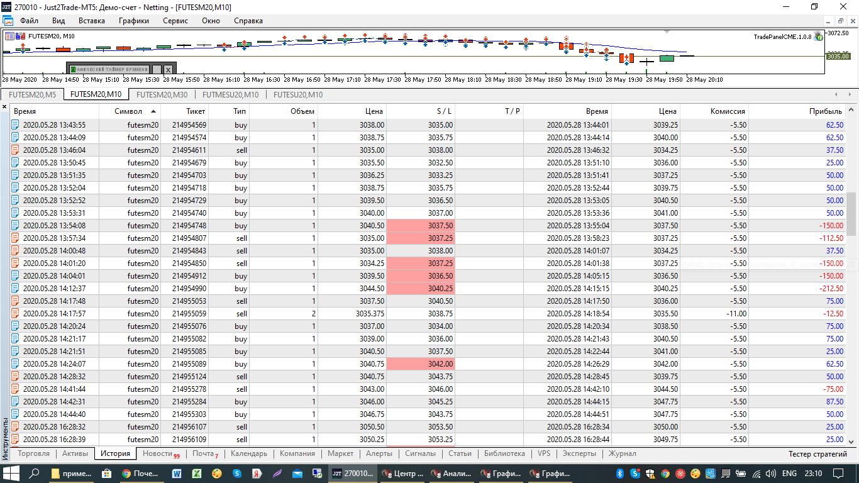Click the TradePanelCME expert advisor icon
This screenshot has height=483, width=859.
[x=819, y=36]
